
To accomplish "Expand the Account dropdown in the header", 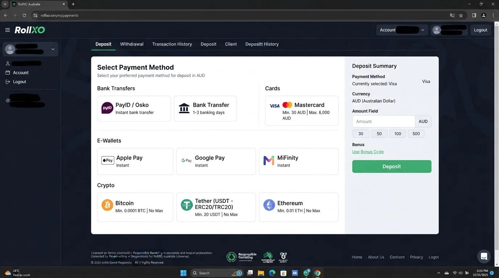I will pos(402,30).
